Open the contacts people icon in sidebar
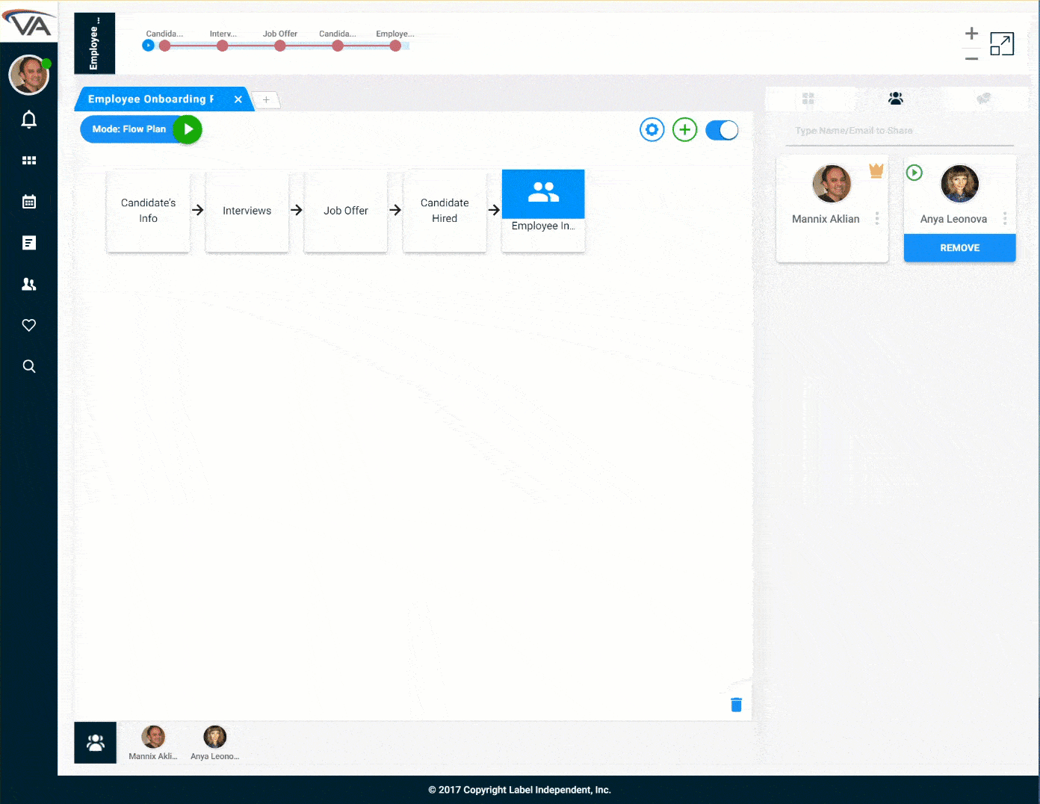This screenshot has width=1040, height=804. [x=29, y=284]
